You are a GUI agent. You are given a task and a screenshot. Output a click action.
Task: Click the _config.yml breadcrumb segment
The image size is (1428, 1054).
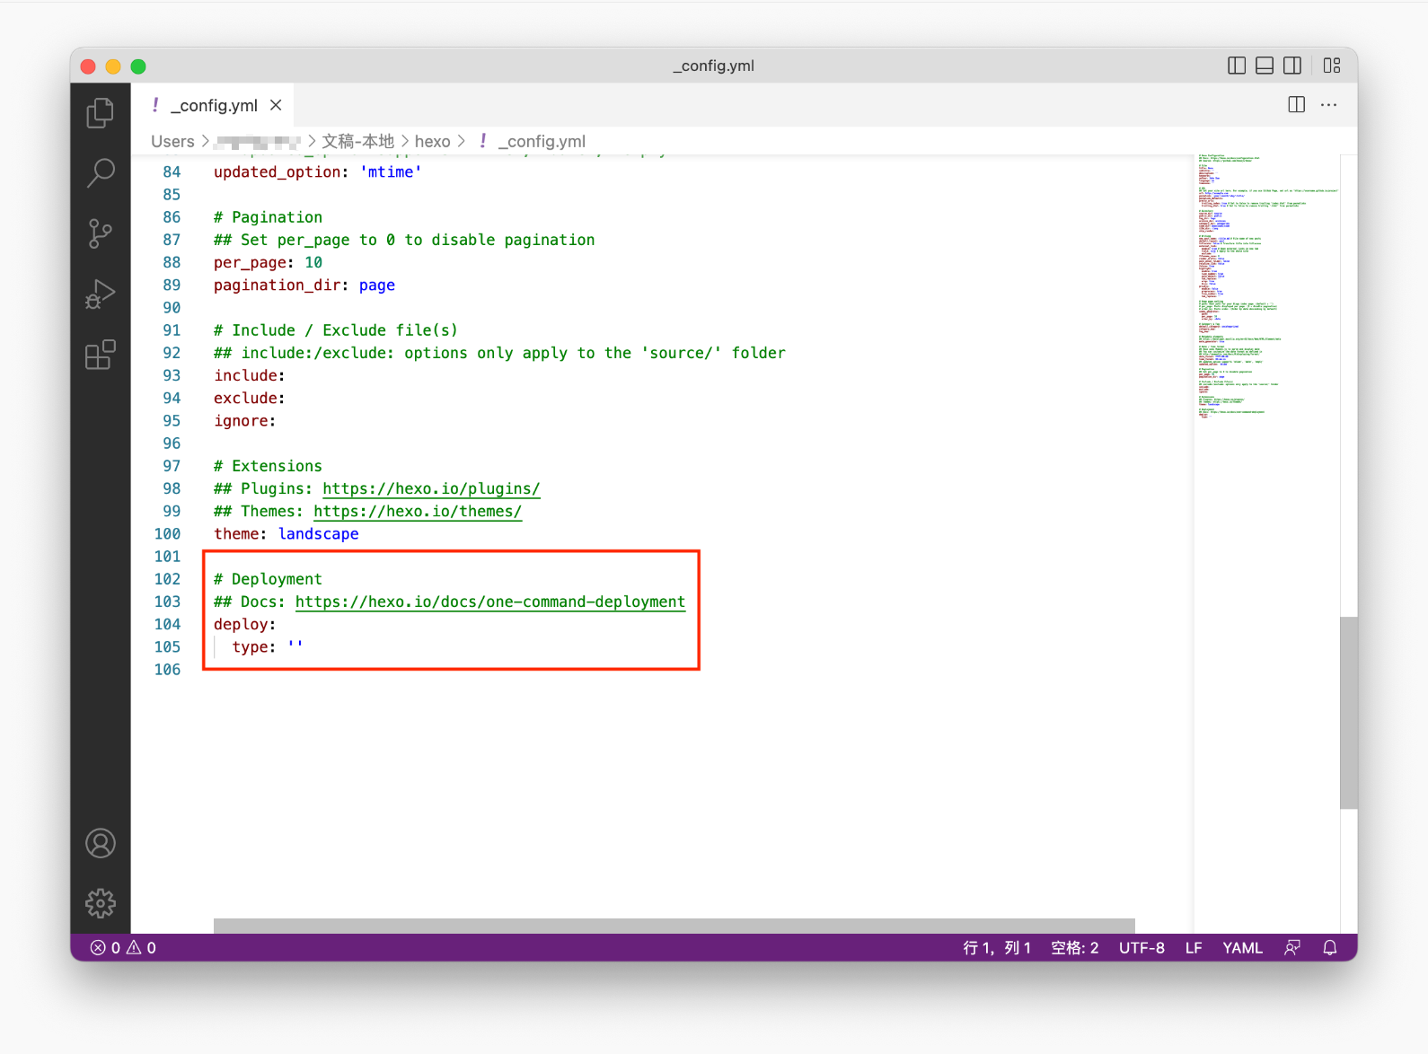coord(542,141)
